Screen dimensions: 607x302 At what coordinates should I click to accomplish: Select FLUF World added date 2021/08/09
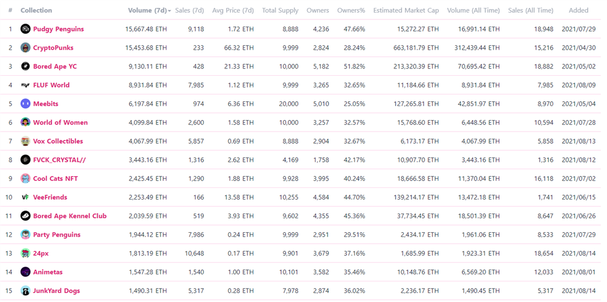click(x=578, y=85)
